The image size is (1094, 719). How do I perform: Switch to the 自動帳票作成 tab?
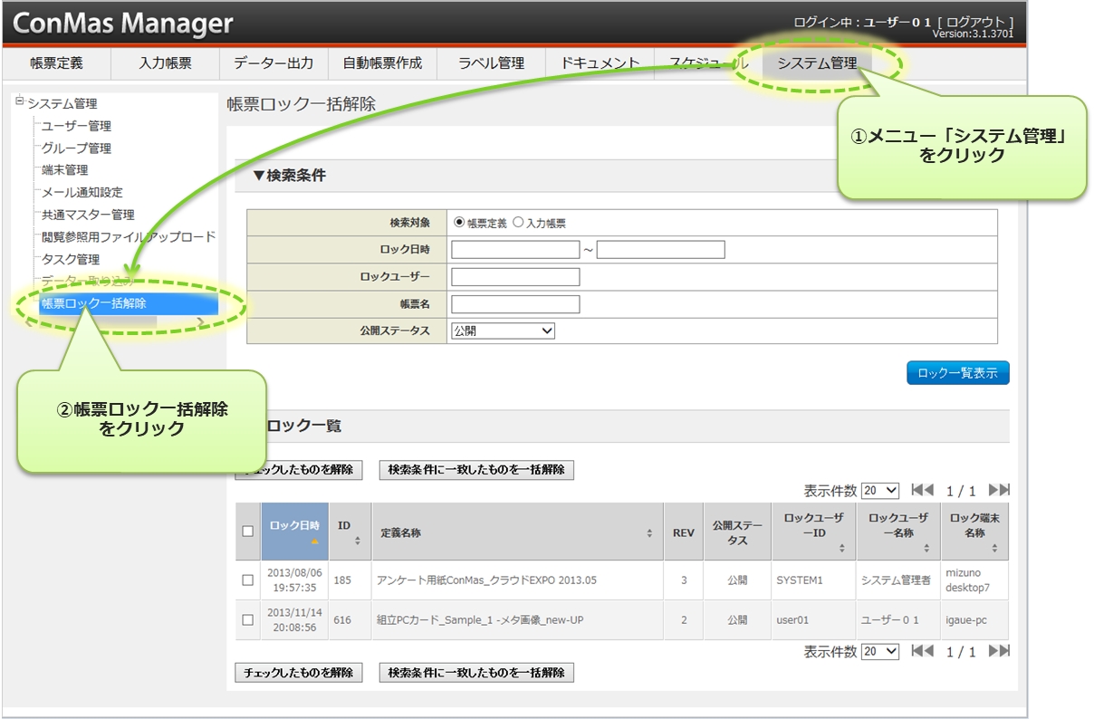coord(382,63)
